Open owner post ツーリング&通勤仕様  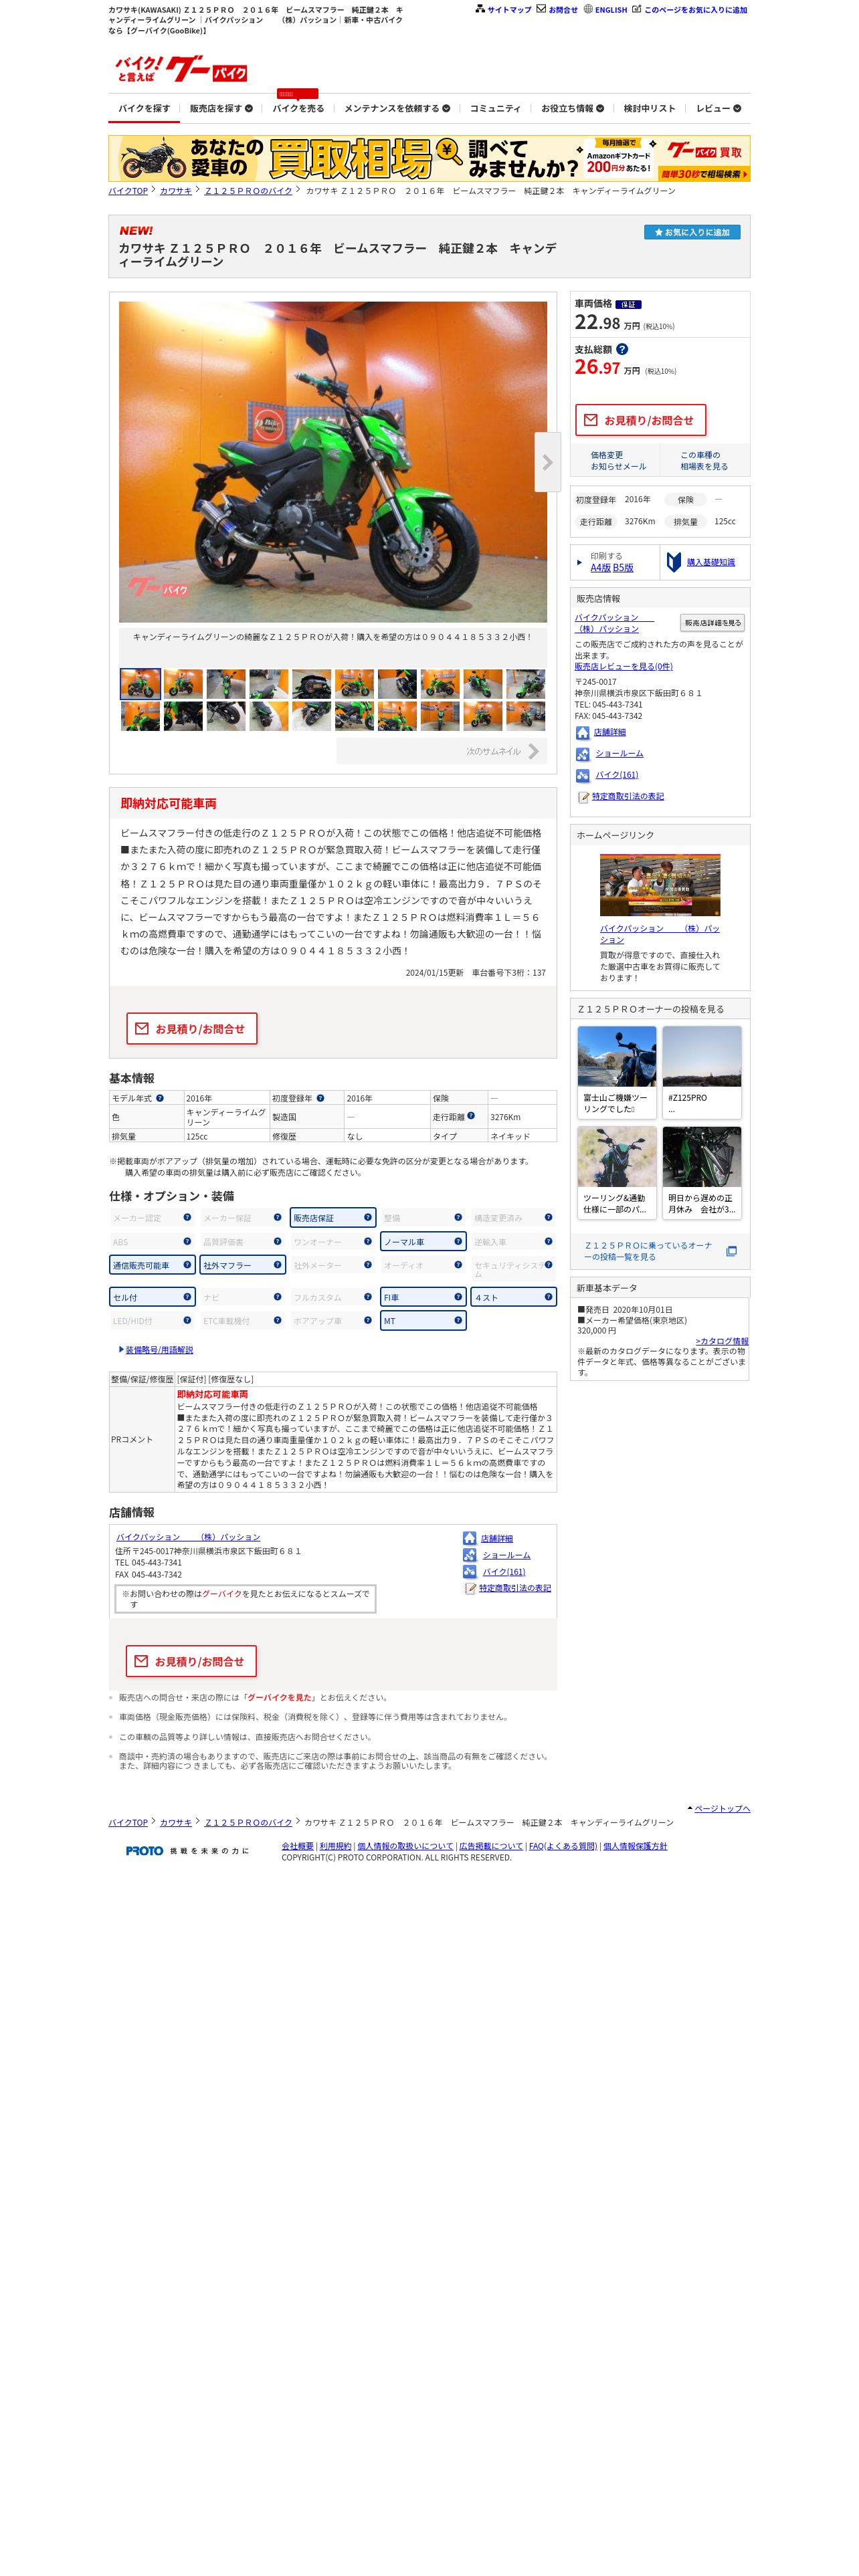pyautogui.click(x=617, y=1172)
